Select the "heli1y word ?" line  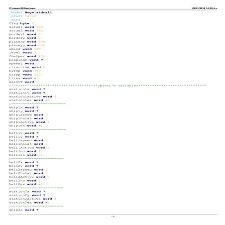point(23,137)
